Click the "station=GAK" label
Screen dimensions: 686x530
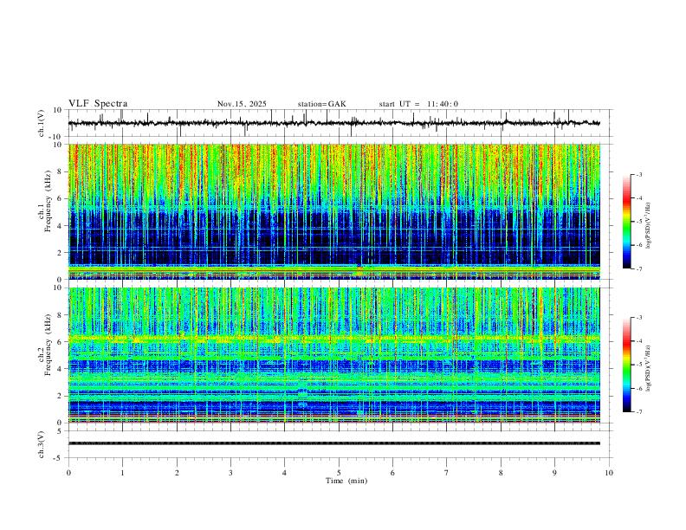coord(322,104)
